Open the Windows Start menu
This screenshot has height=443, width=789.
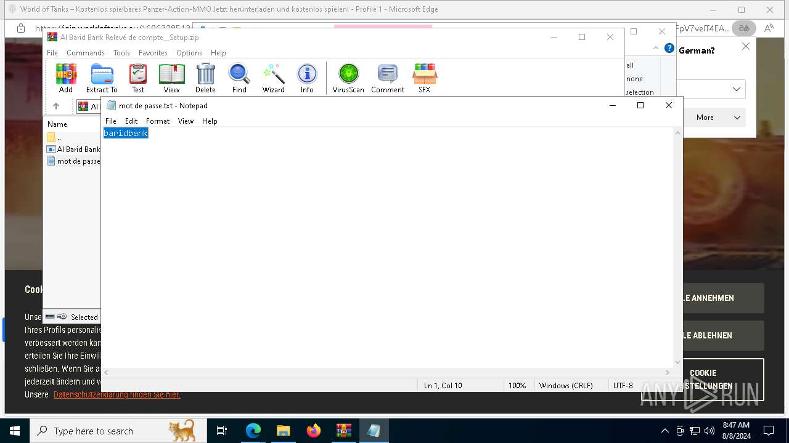pyautogui.click(x=15, y=431)
